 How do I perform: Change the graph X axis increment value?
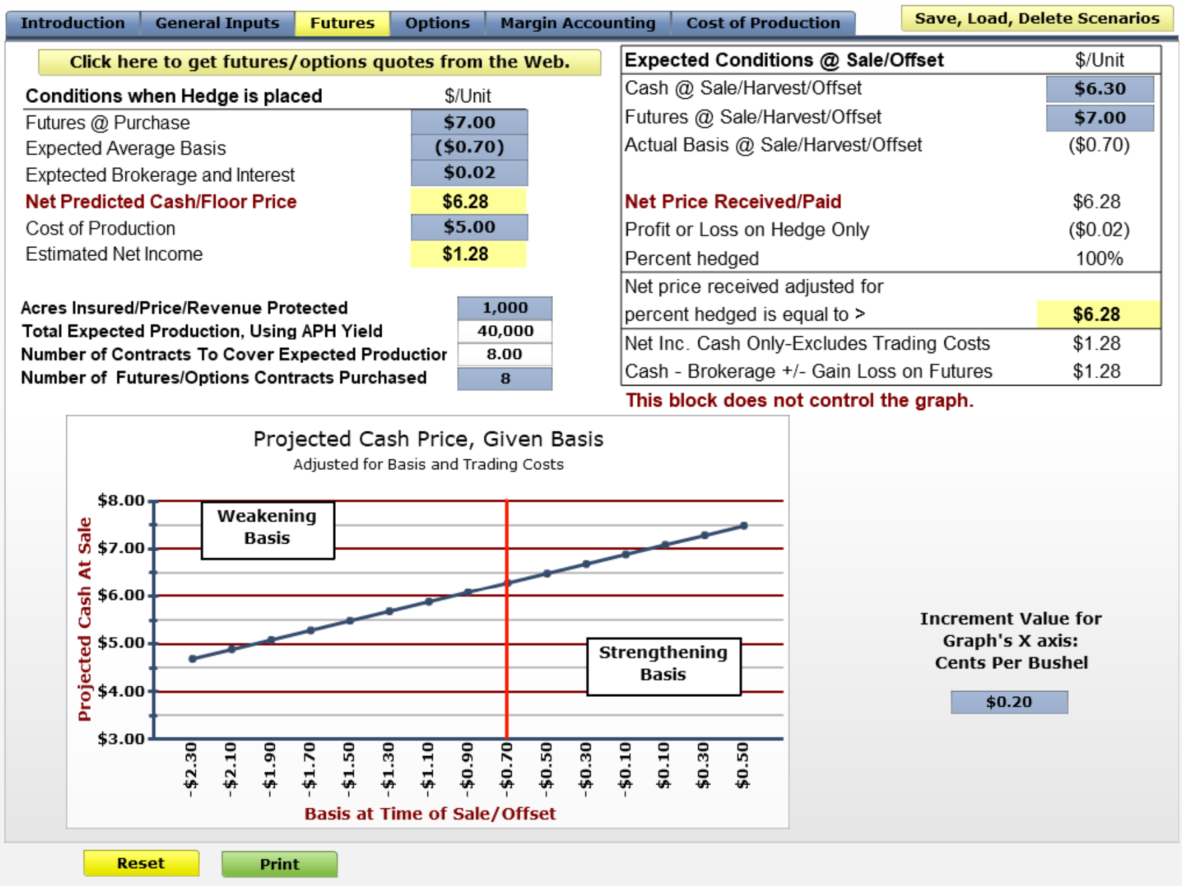(x=1009, y=702)
